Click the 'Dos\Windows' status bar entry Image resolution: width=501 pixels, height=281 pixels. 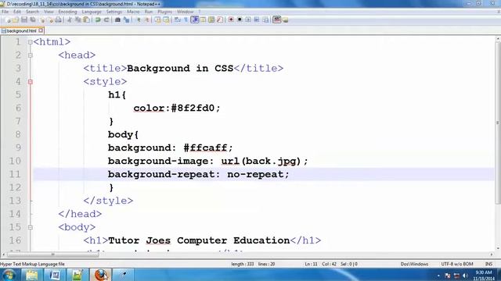(414, 264)
